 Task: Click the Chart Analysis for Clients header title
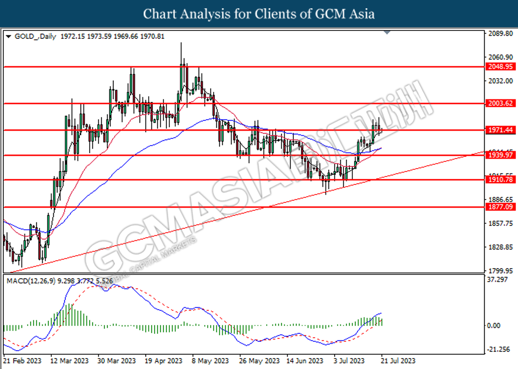(259, 14)
